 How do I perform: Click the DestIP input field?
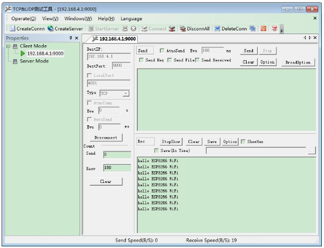pos(109,57)
